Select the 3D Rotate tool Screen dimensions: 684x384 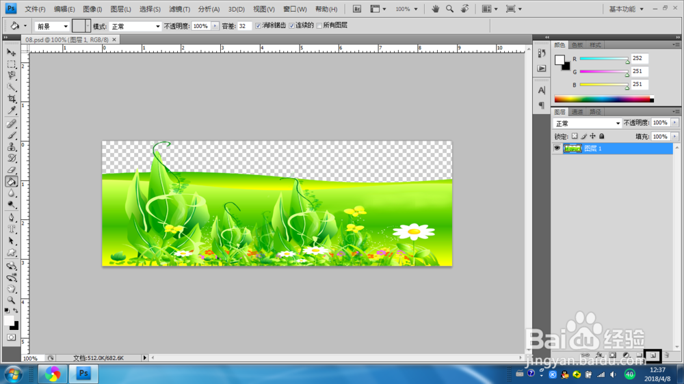click(x=12, y=265)
